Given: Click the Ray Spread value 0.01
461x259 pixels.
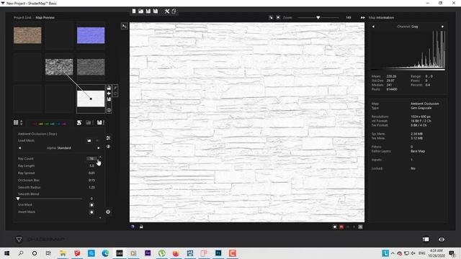Looking at the screenshot, I should click(x=91, y=173).
